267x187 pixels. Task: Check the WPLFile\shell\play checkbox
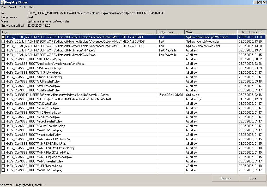3,166
